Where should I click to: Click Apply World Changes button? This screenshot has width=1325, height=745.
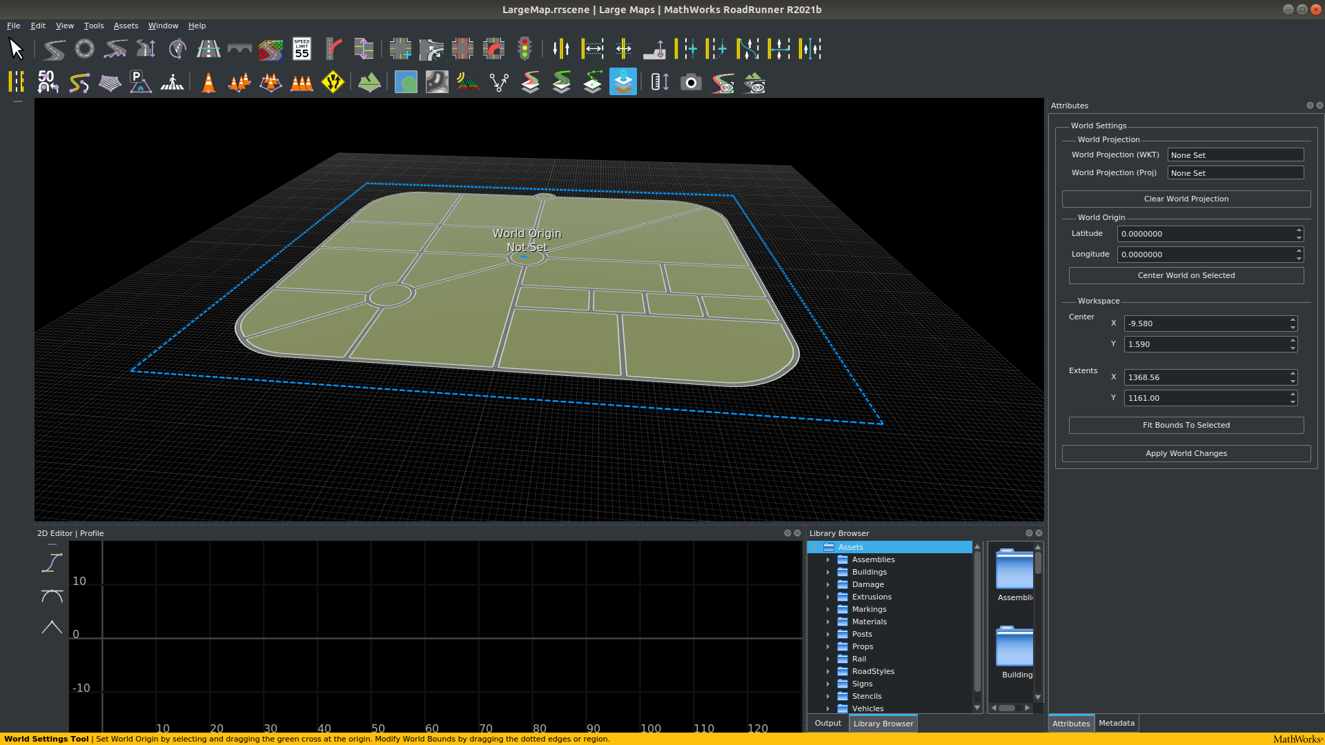pos(1186,452)
